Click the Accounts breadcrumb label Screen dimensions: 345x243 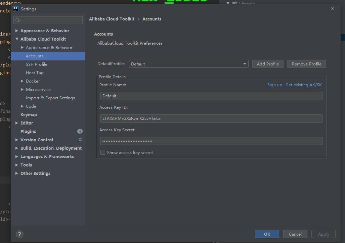click(152, 19)
